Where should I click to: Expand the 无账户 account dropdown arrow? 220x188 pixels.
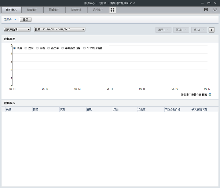point(15,19)
